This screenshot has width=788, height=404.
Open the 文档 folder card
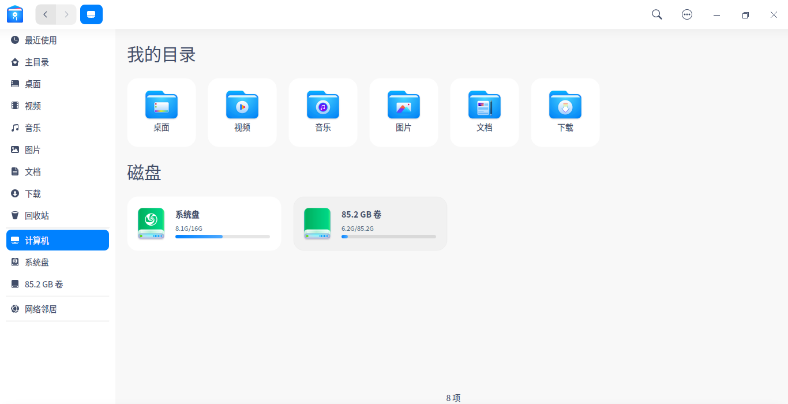(x=485, y=113)
